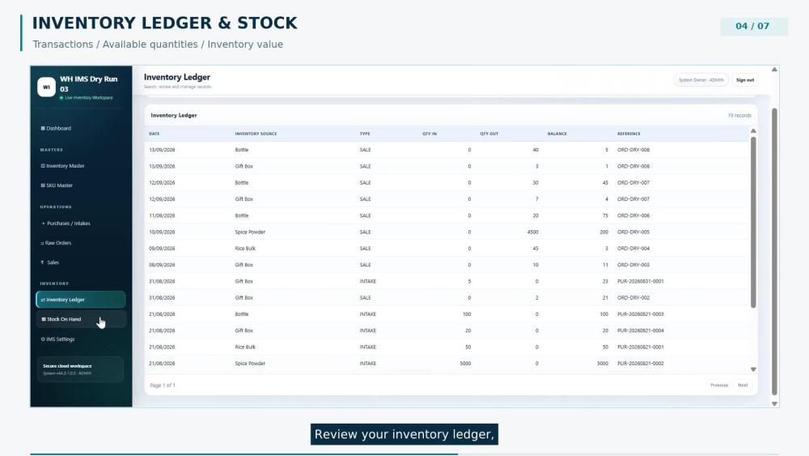Click the TYPE column header

pos(365,134)
